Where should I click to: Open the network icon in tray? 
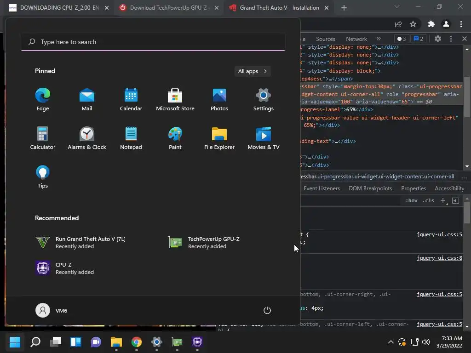[414, 342]
